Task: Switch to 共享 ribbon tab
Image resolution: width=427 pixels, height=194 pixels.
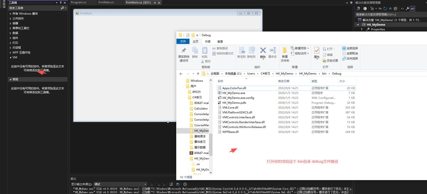Action: 208,42
